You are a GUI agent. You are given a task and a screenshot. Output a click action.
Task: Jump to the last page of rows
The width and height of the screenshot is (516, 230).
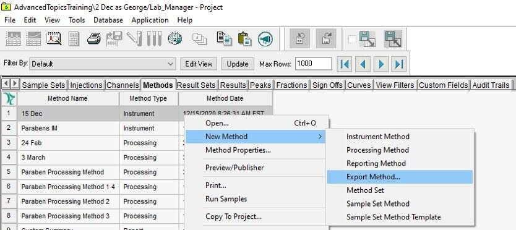coord(399,64)
